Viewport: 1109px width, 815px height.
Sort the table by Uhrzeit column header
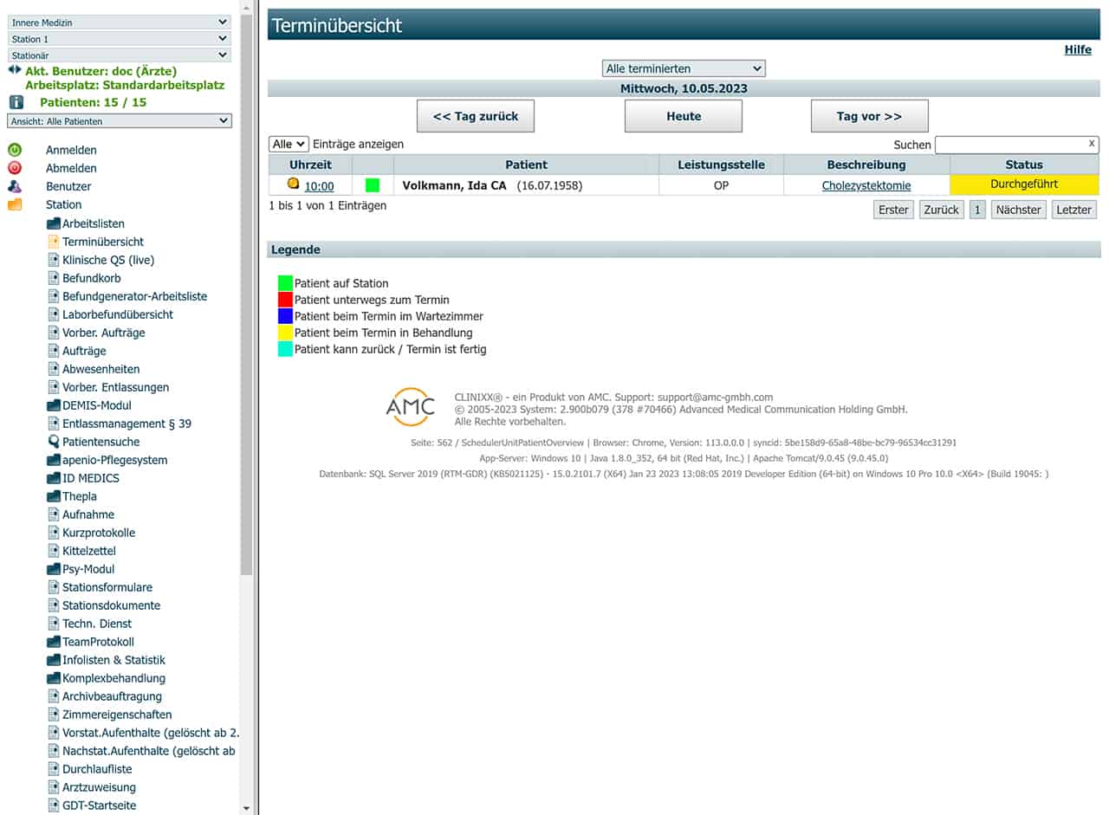tap(310, 165)
